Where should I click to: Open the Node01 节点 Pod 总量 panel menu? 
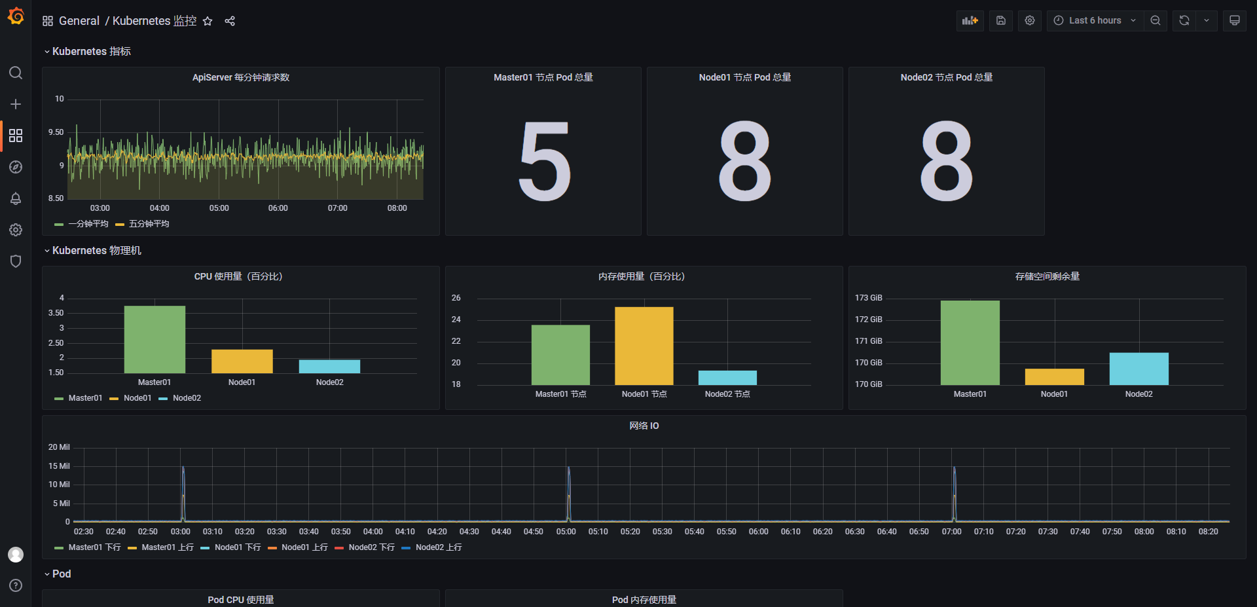click(x=745, y=77)
